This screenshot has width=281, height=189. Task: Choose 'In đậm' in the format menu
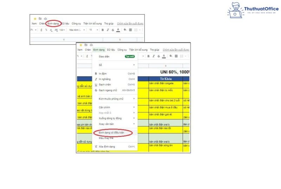pos(115,74)
